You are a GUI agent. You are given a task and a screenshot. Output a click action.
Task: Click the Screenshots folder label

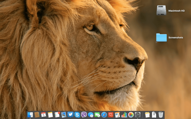176,38
